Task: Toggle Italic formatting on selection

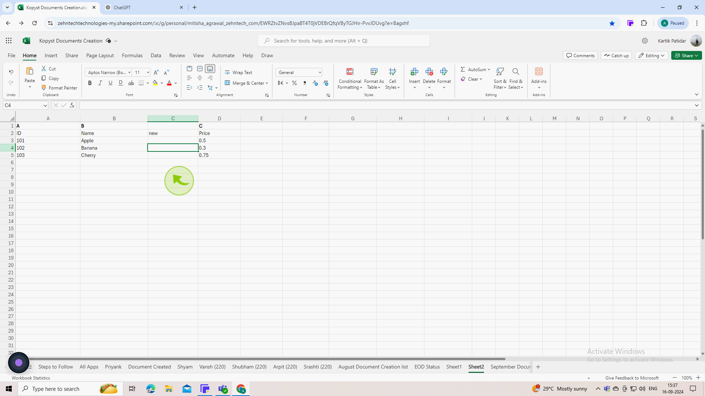Action: (100, 83)
